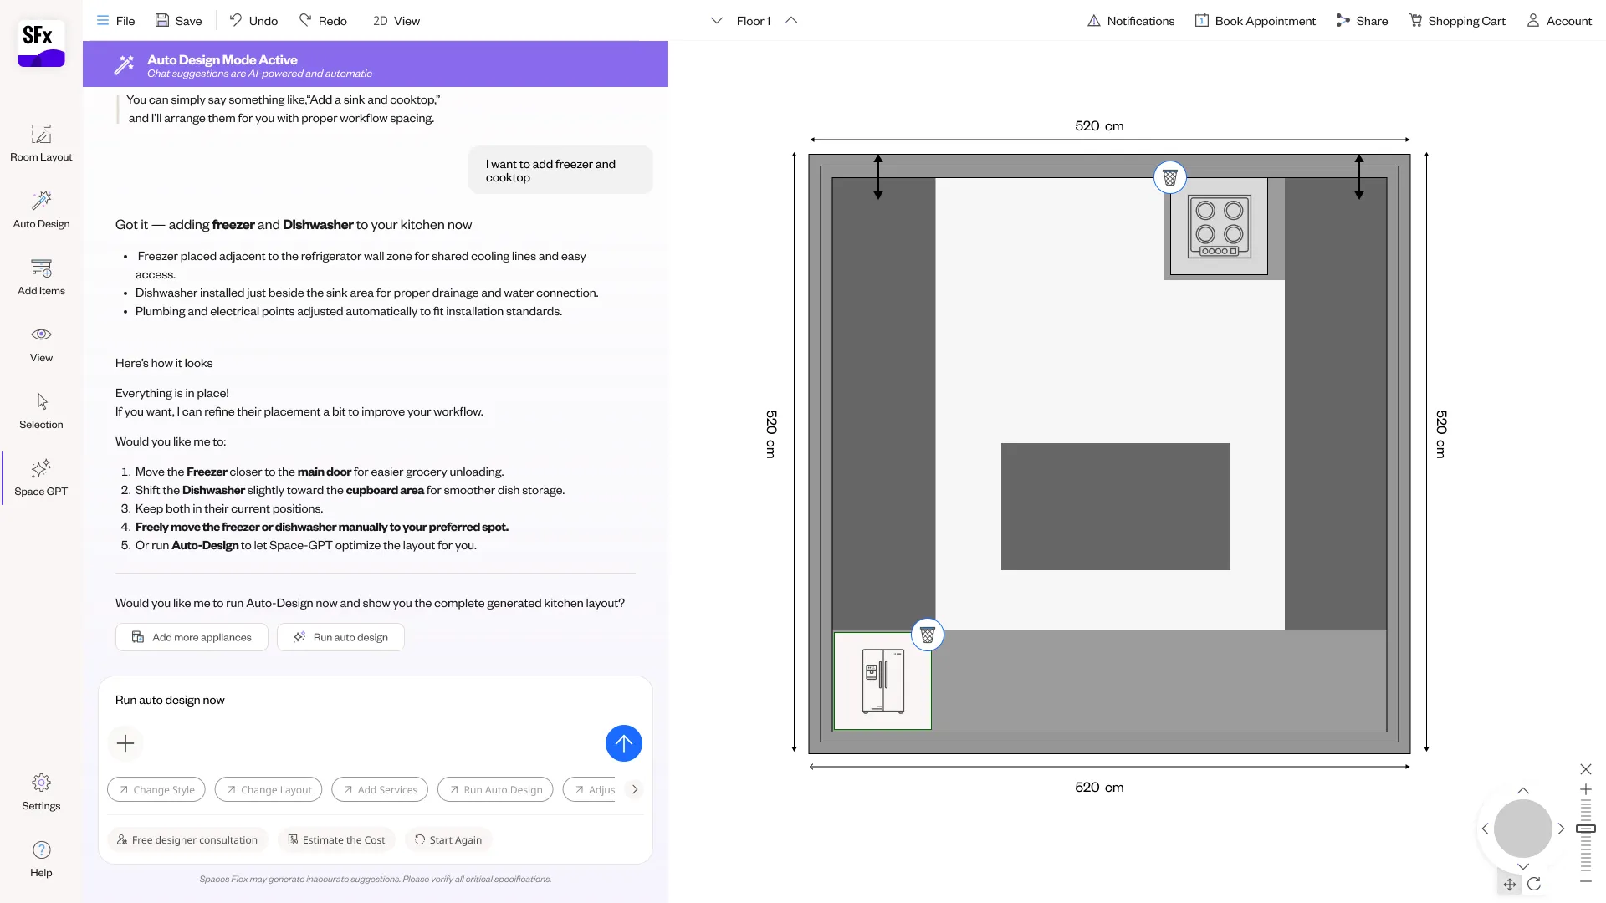Pan the view right with the arrow

click(x=1561, y=829)
